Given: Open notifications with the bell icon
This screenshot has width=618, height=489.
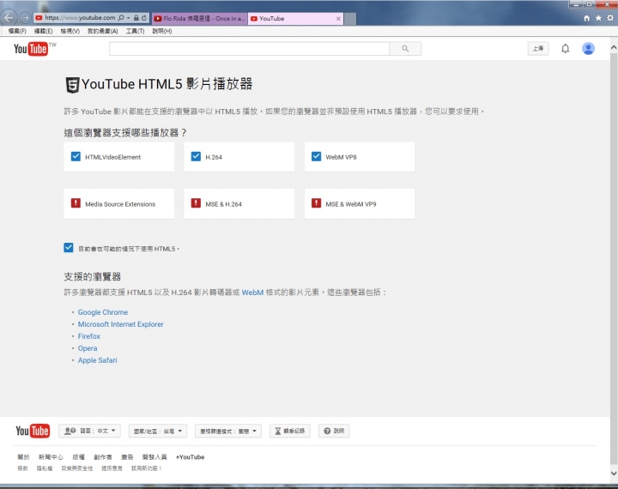Looking at the screenshot, I should tap(565, 48).
